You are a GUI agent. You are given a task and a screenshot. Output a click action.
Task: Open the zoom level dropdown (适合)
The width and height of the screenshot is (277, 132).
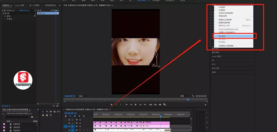pos(84,96)
